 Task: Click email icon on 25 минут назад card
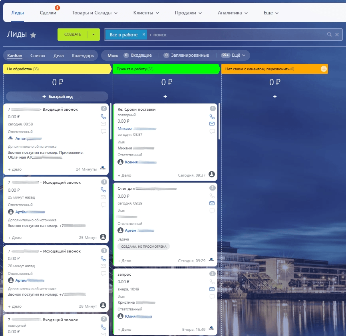pos(103,197)
